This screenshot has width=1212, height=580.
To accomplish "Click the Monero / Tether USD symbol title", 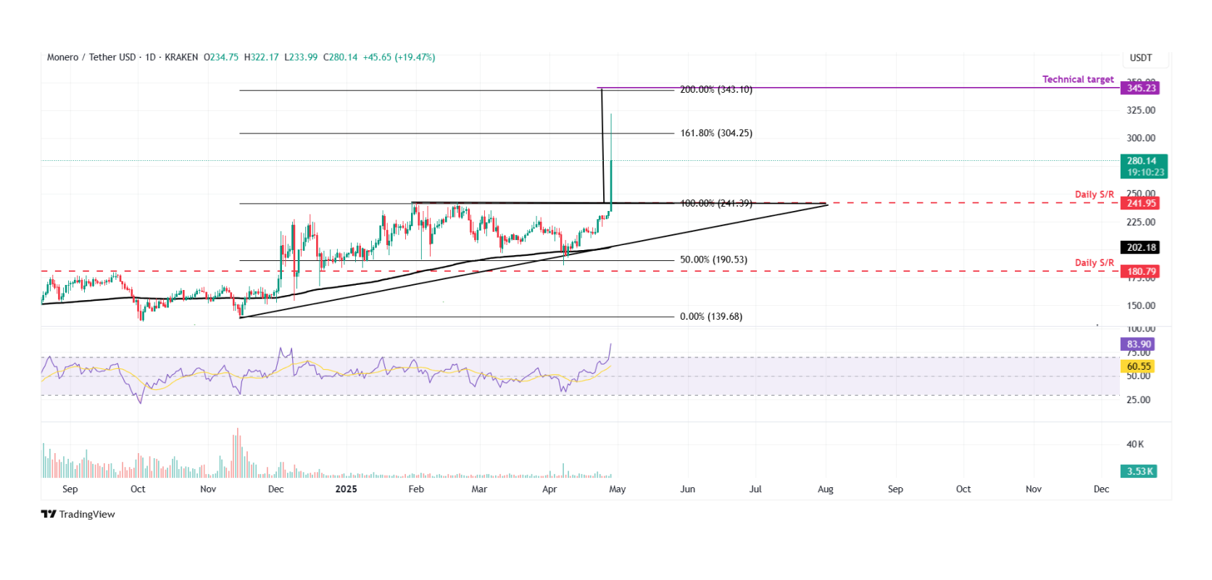I will [91, 57].
